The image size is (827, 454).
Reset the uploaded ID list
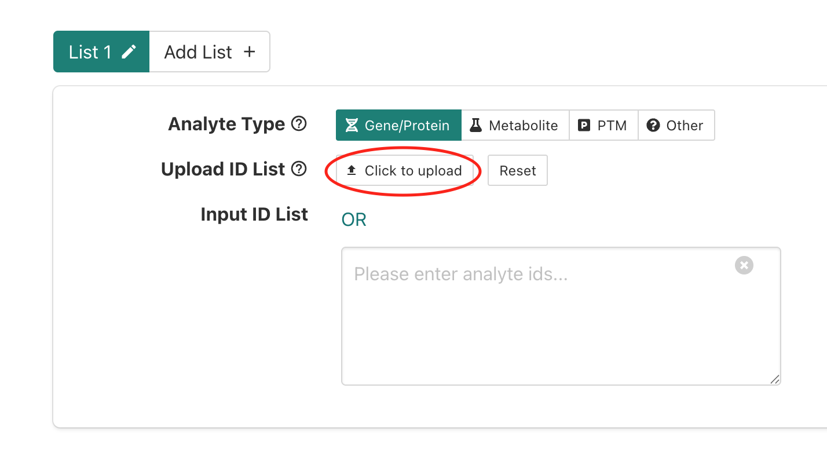click(x=517, y=170)
